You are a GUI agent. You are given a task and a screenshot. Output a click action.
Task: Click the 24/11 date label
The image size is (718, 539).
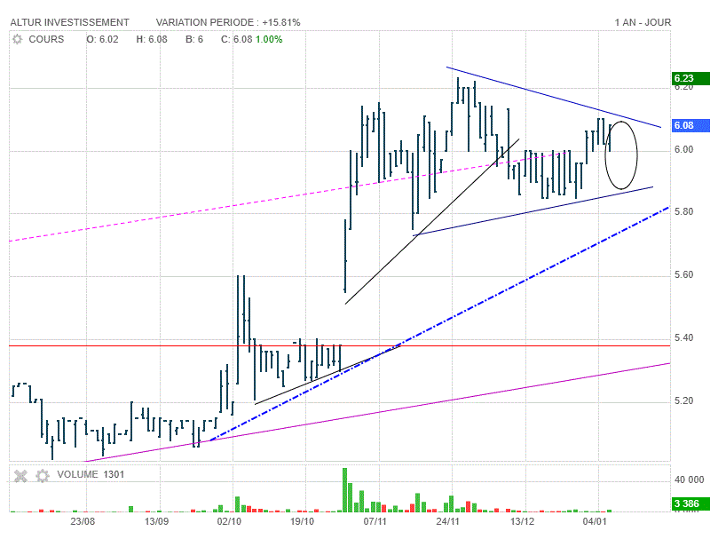pyautogui.click(x=447, y=521)
